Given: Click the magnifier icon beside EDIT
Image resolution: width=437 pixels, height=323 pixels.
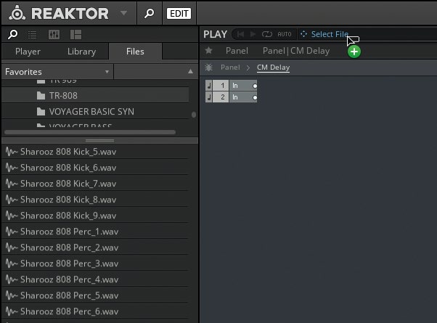Looking at the screenshot, I should 147,13.
